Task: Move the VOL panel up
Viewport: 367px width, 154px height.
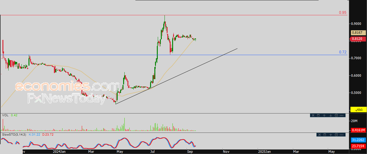Action: pos(324,115)
